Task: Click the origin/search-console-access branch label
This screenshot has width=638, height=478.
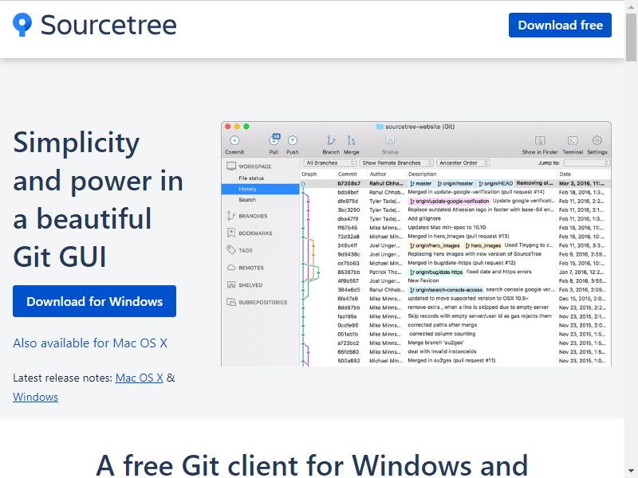Action: 446,290
